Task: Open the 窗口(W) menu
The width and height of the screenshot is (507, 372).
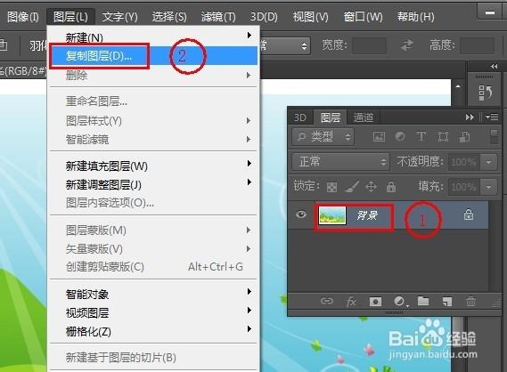Action: (x=364, y=17)
